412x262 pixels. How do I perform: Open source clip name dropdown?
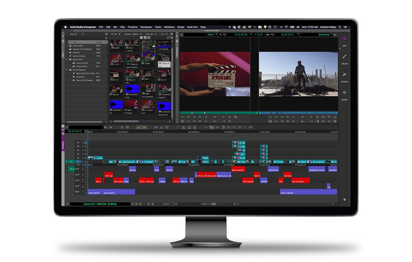tap(216, 35)
